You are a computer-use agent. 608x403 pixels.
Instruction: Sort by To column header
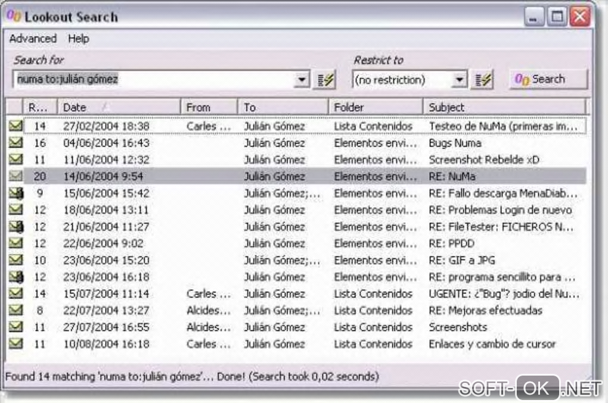click(283, 107)
